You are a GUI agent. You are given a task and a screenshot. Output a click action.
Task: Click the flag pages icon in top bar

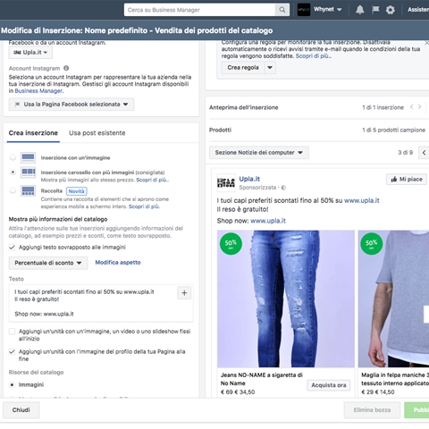tap(375, 10)
